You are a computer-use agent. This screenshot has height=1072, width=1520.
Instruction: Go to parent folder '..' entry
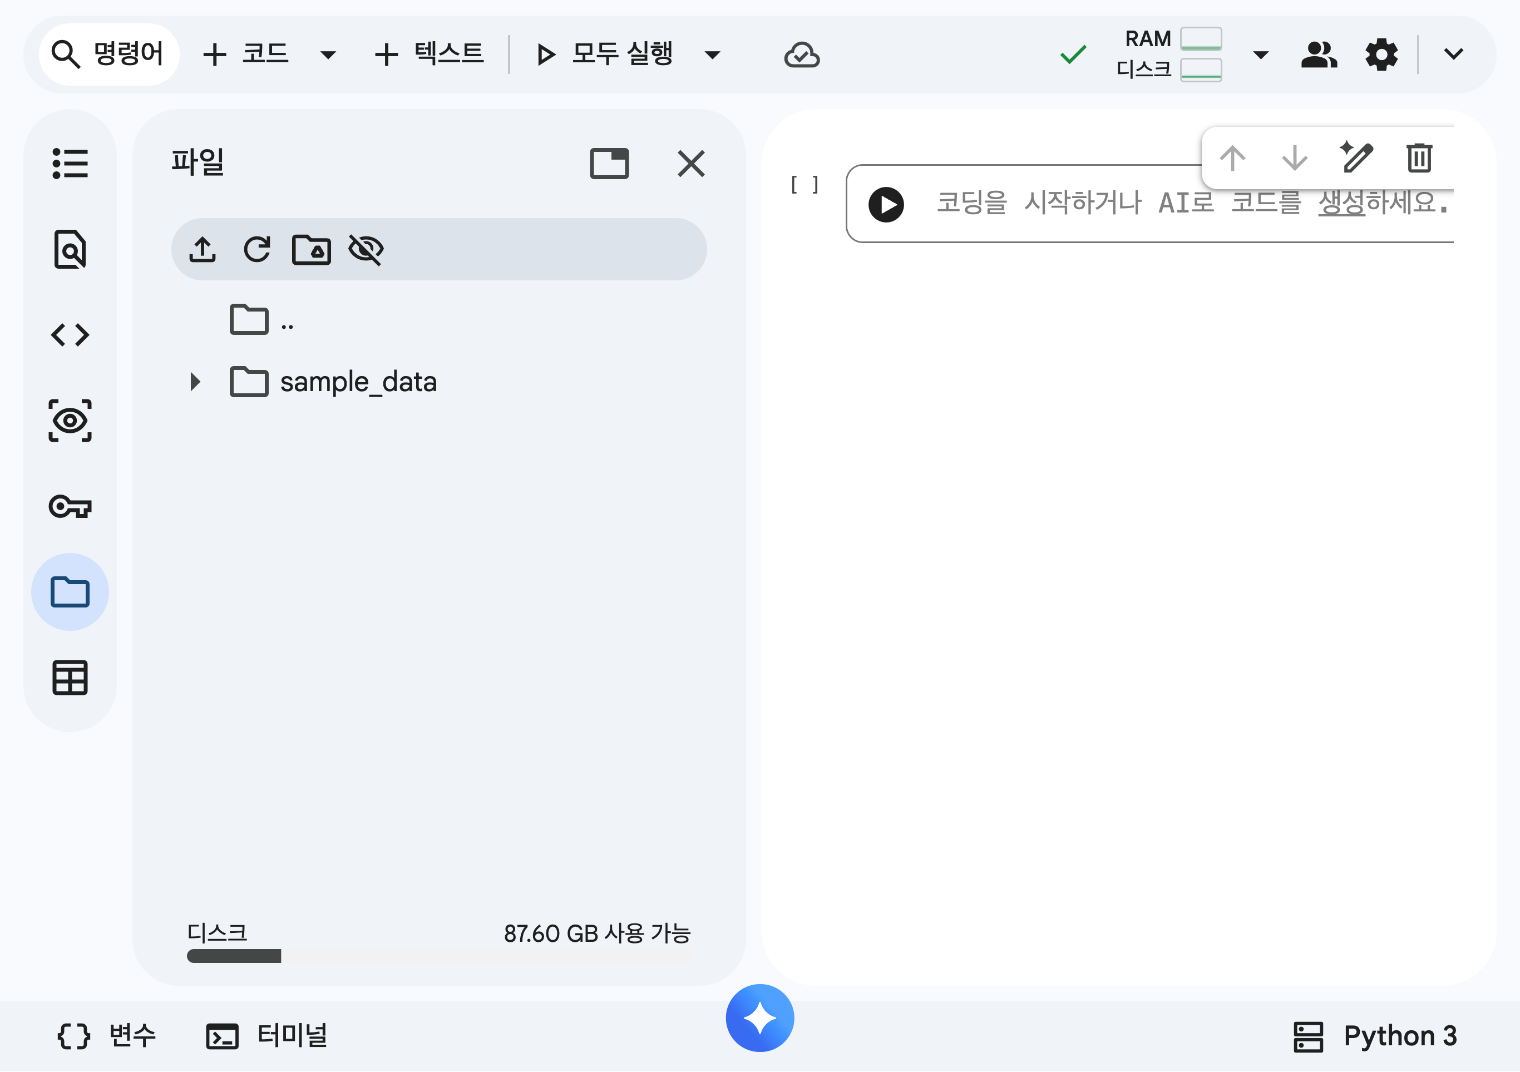(x=261, y=320)
